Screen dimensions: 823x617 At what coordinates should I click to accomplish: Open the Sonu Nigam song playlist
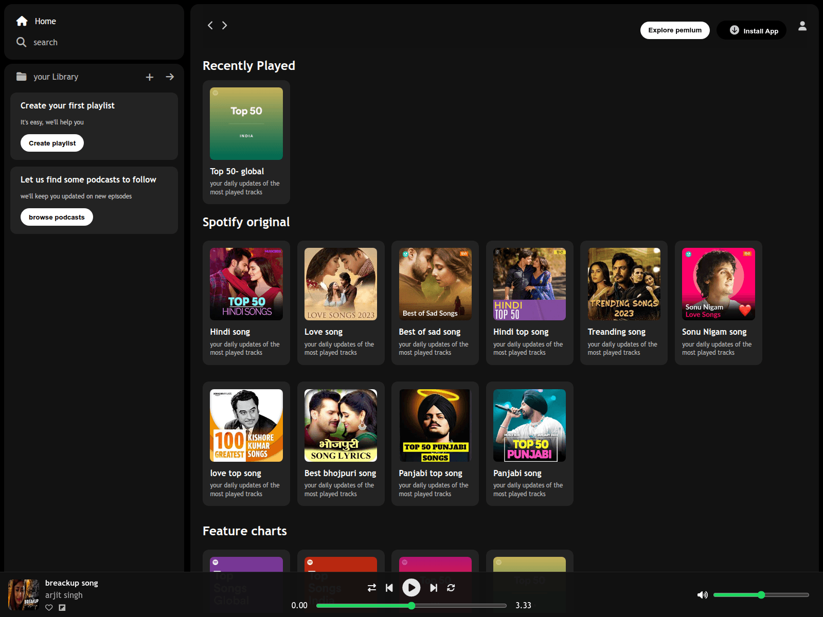(x=719, y=303)
